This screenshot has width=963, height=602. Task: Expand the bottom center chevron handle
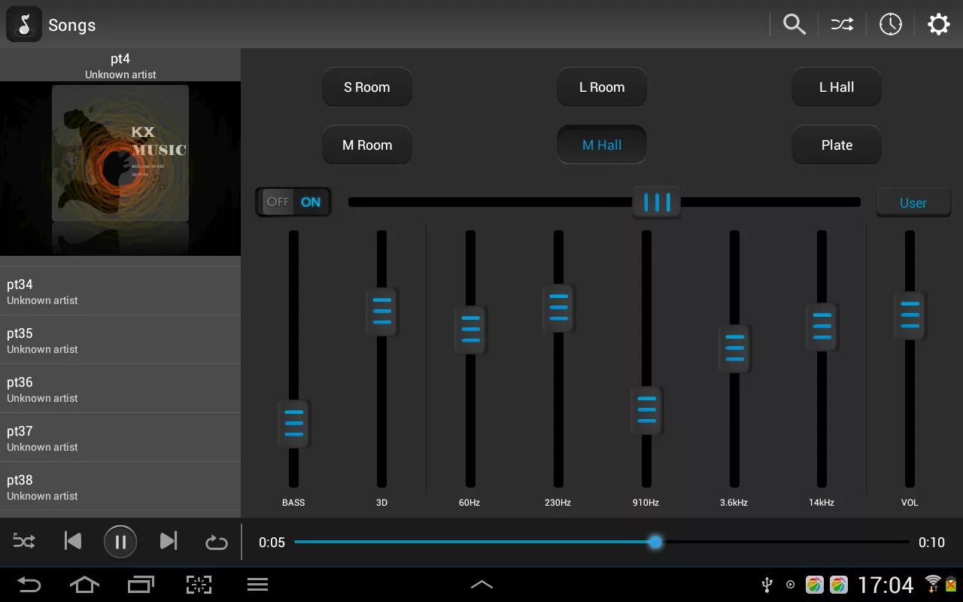(x=481, y=585)
